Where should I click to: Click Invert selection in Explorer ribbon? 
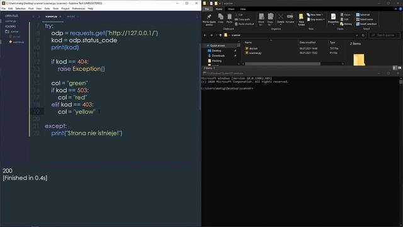point(366,24)
